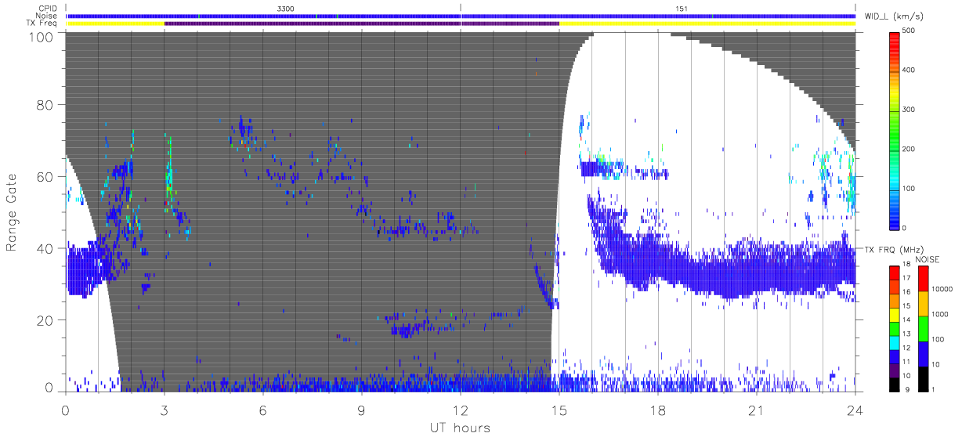
Task: Click CPID value '151' above the plot
Action: pos(682,8)
